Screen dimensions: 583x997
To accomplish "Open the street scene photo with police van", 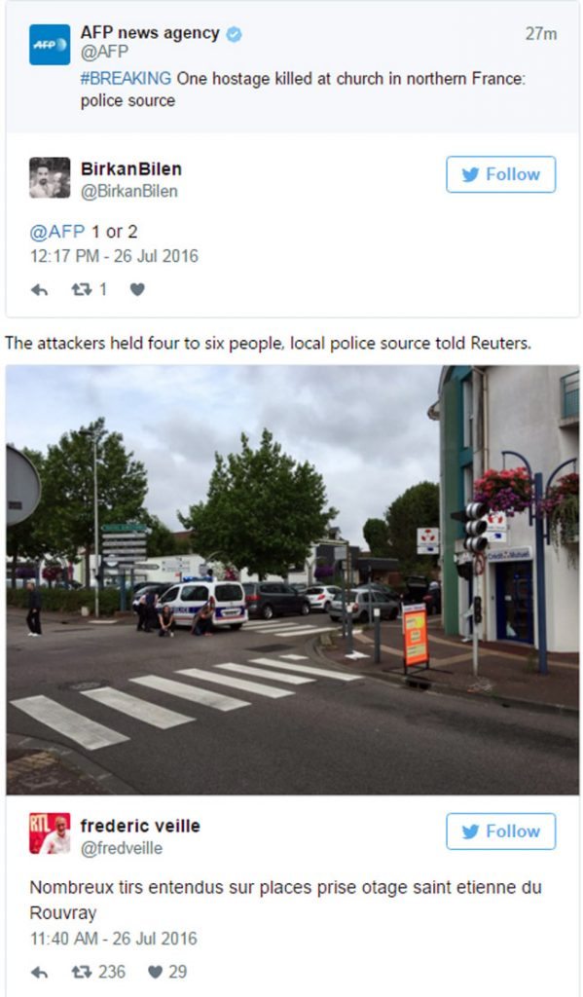I will pos(292,580).
